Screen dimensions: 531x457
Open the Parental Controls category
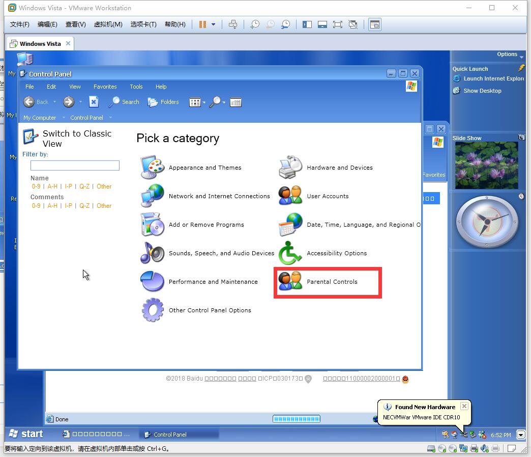coord(318,281)
